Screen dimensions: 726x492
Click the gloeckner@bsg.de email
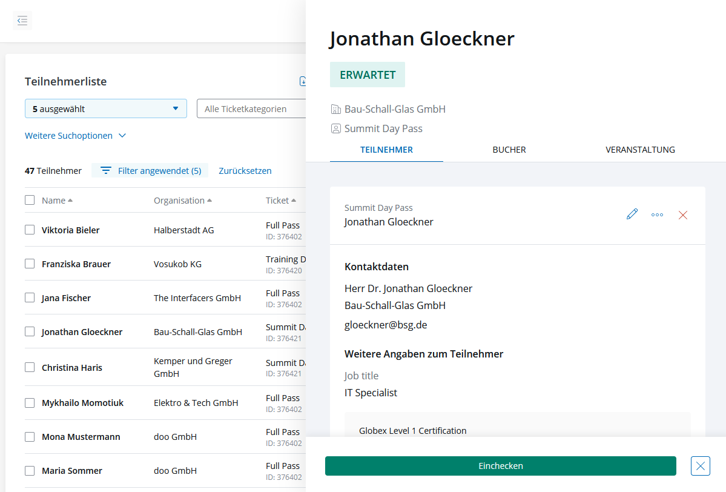coord(386,325)
